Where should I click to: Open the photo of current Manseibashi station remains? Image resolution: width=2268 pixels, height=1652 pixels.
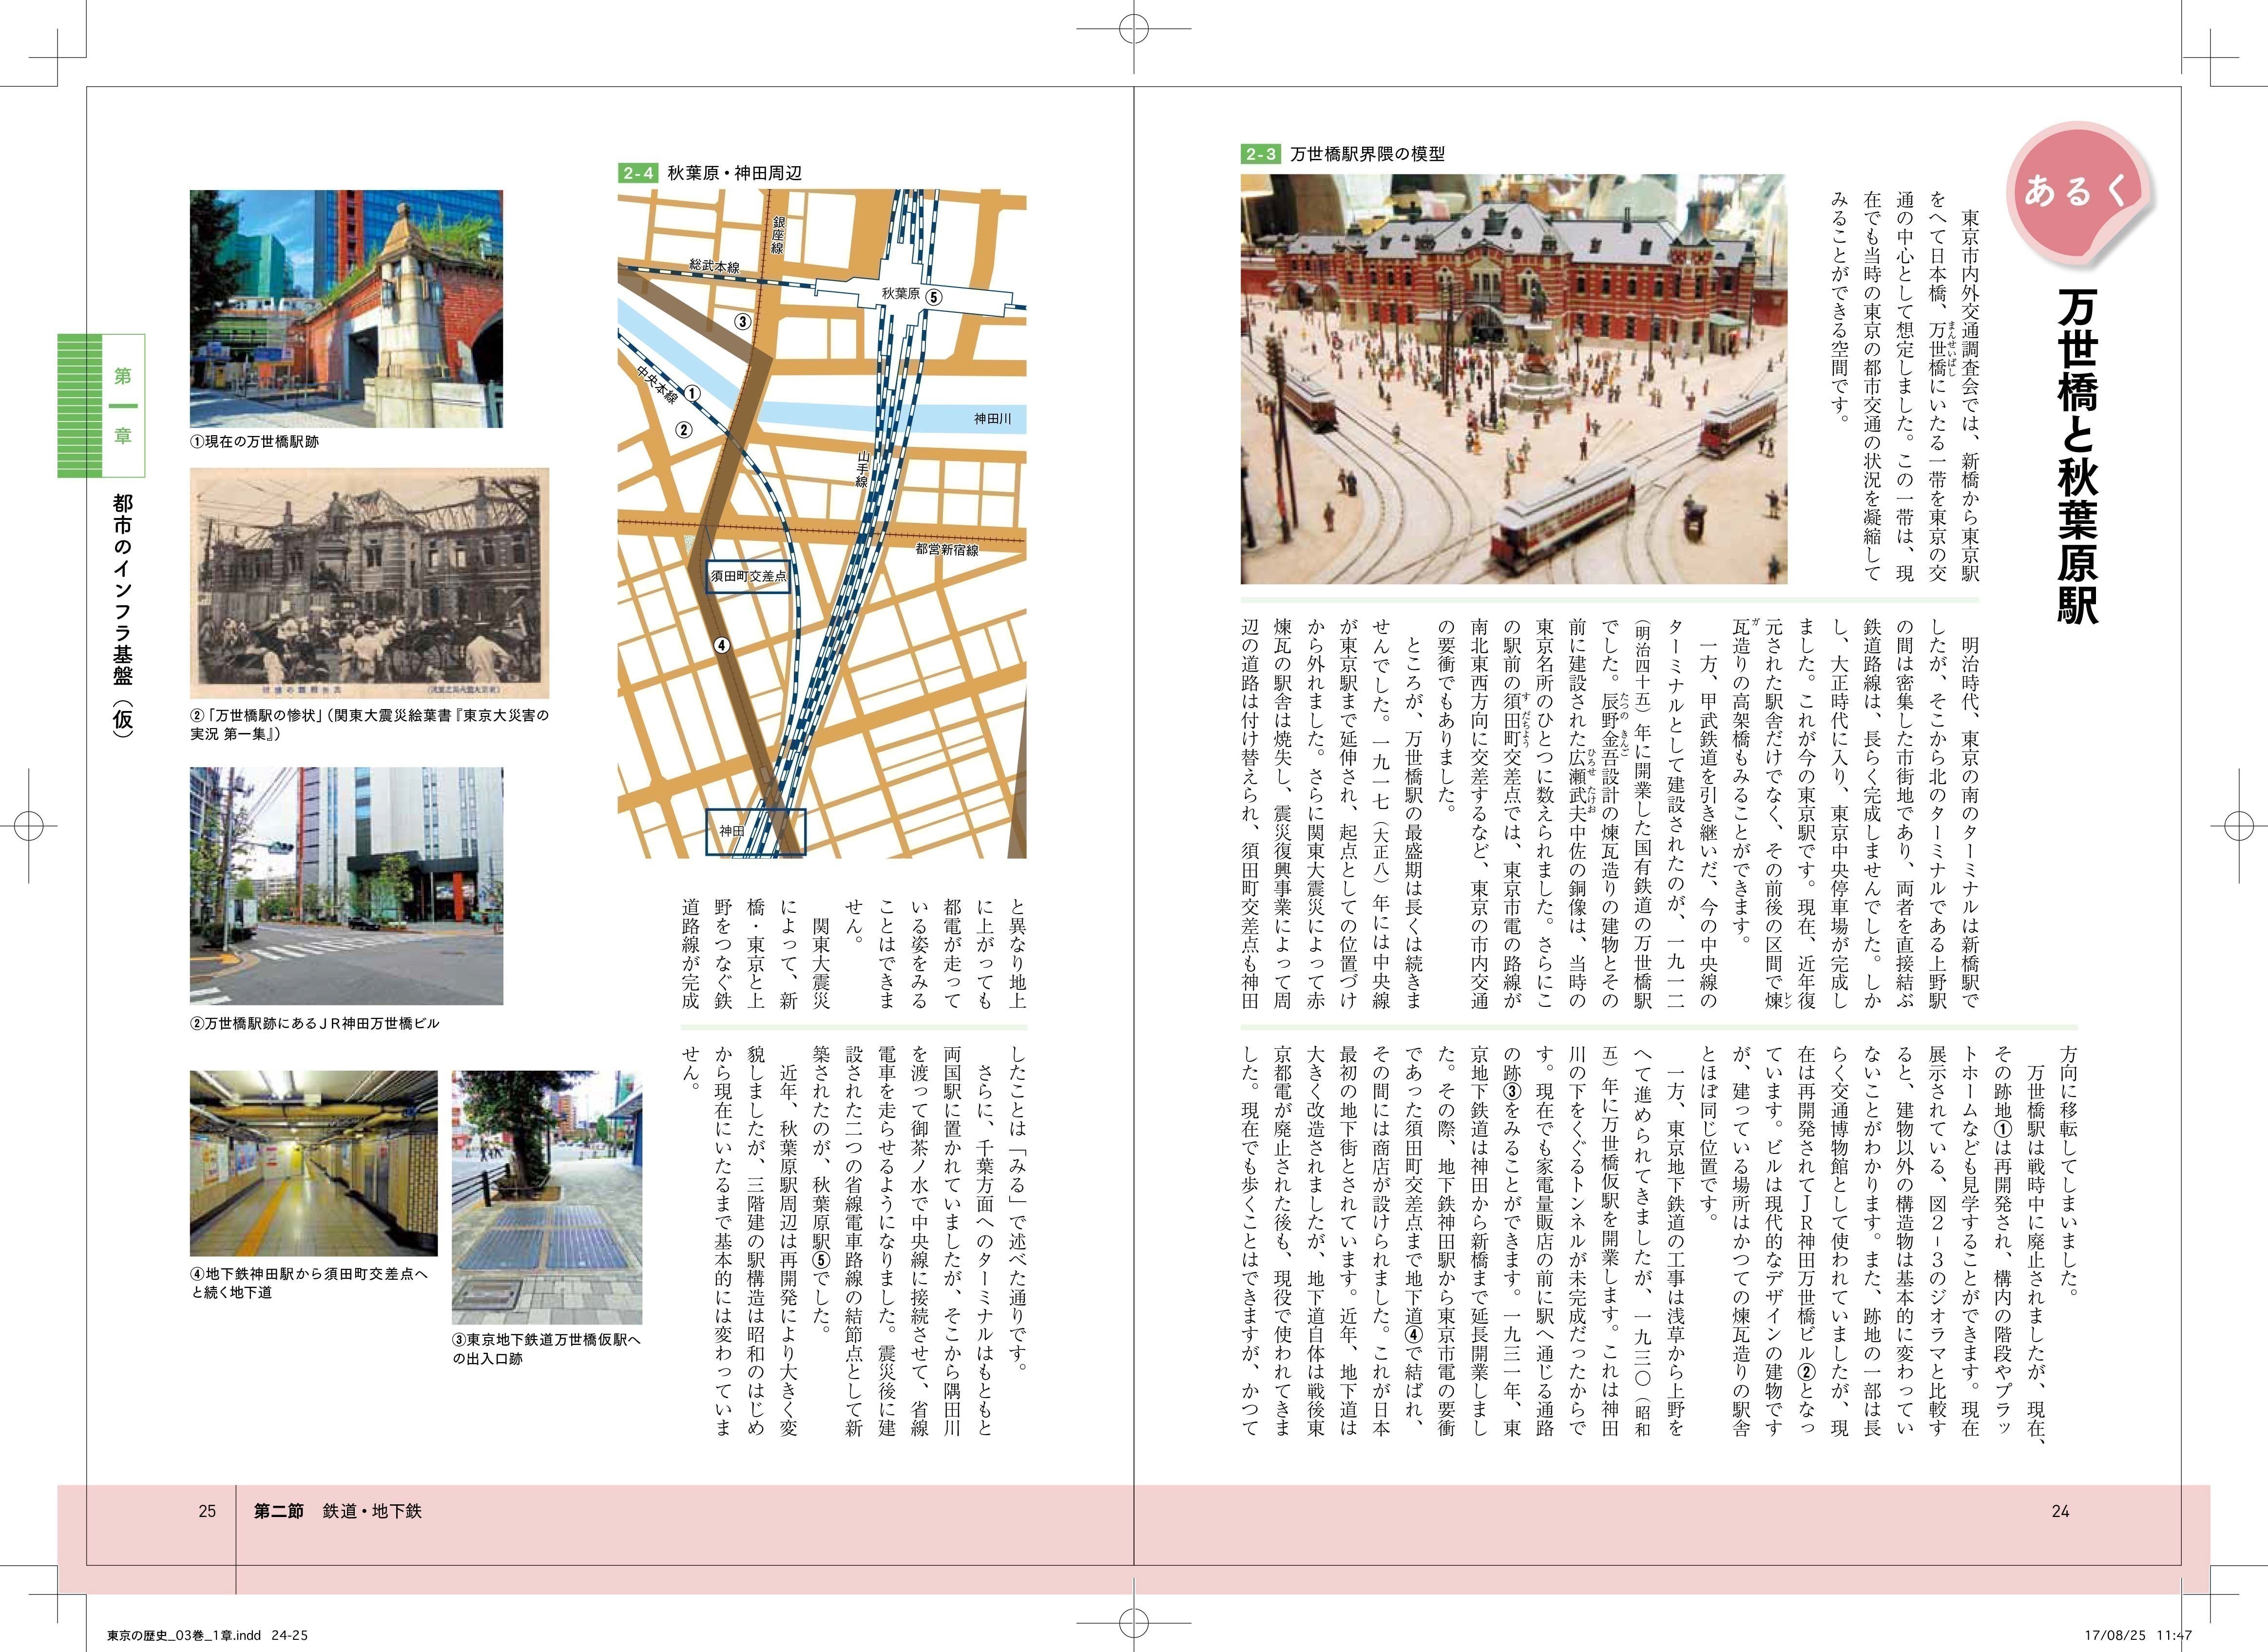point(346,309)
